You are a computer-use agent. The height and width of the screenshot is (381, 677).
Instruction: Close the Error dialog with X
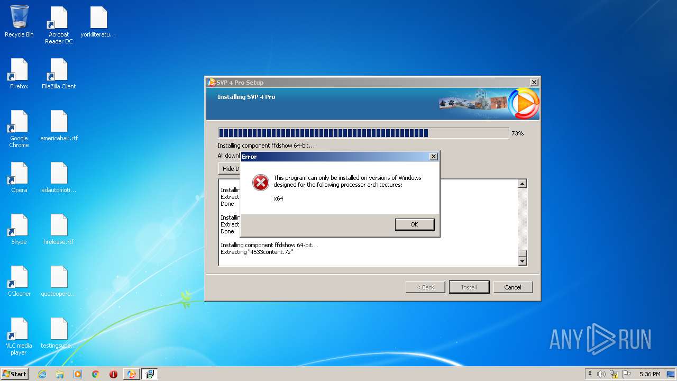[x=433, y=157]
